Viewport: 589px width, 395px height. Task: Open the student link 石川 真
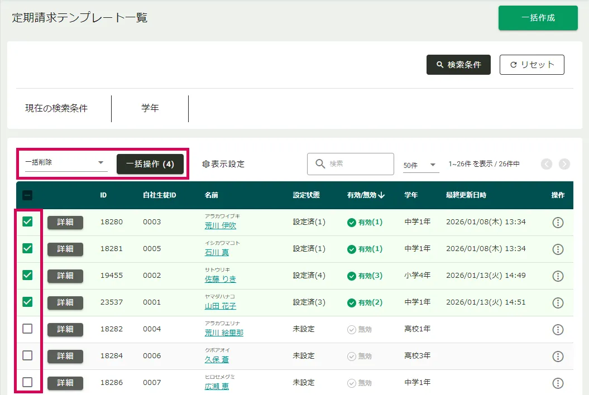pos(217,252)
